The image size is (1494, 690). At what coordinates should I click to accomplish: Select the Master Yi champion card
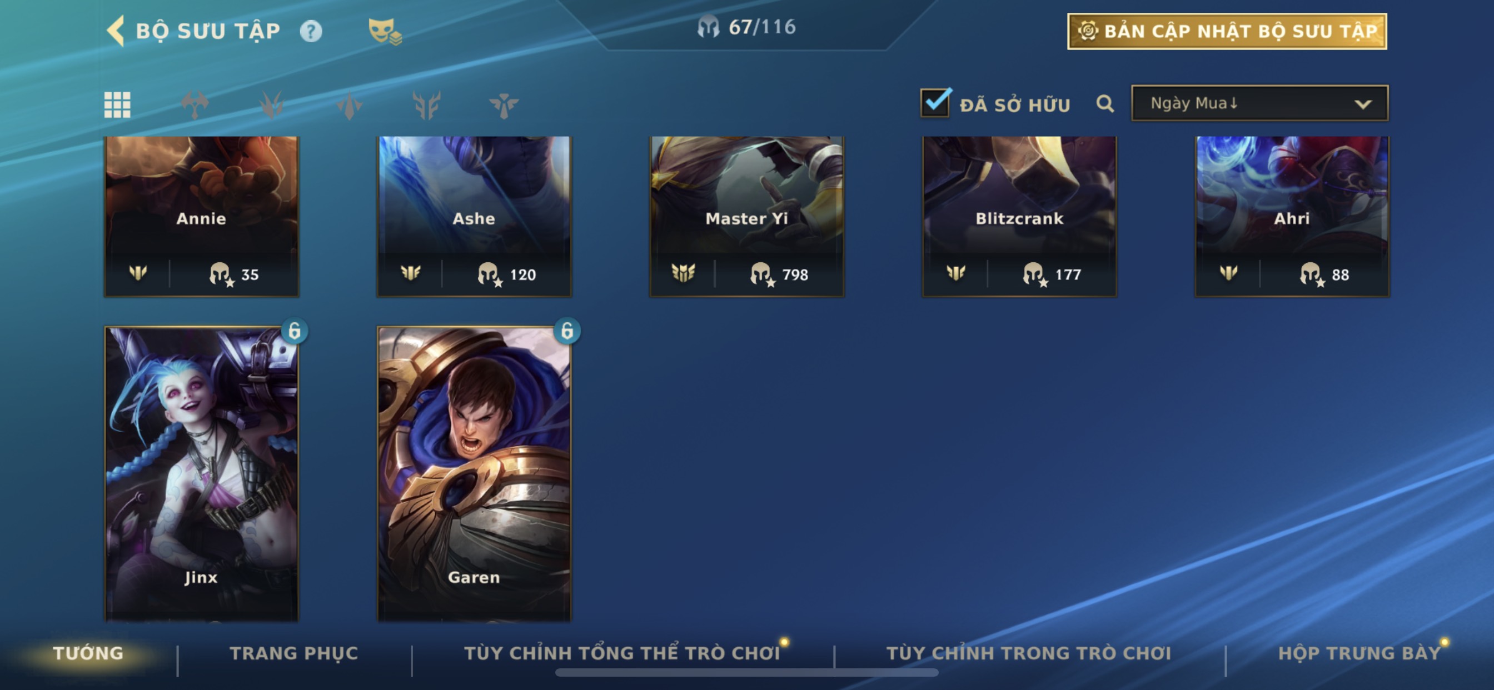[747, 216]
